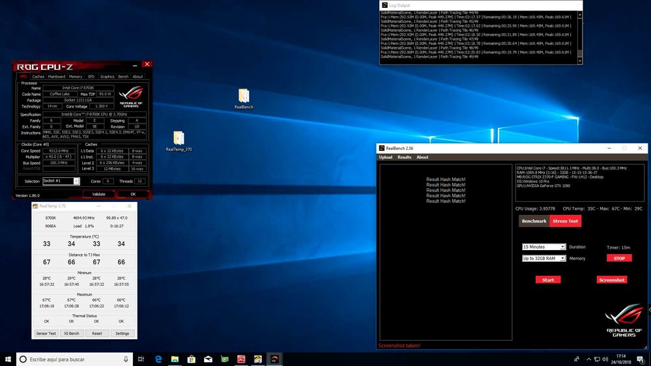
Task: Click the Name field Intel Core i7 8700K
Action: (78, 88)
